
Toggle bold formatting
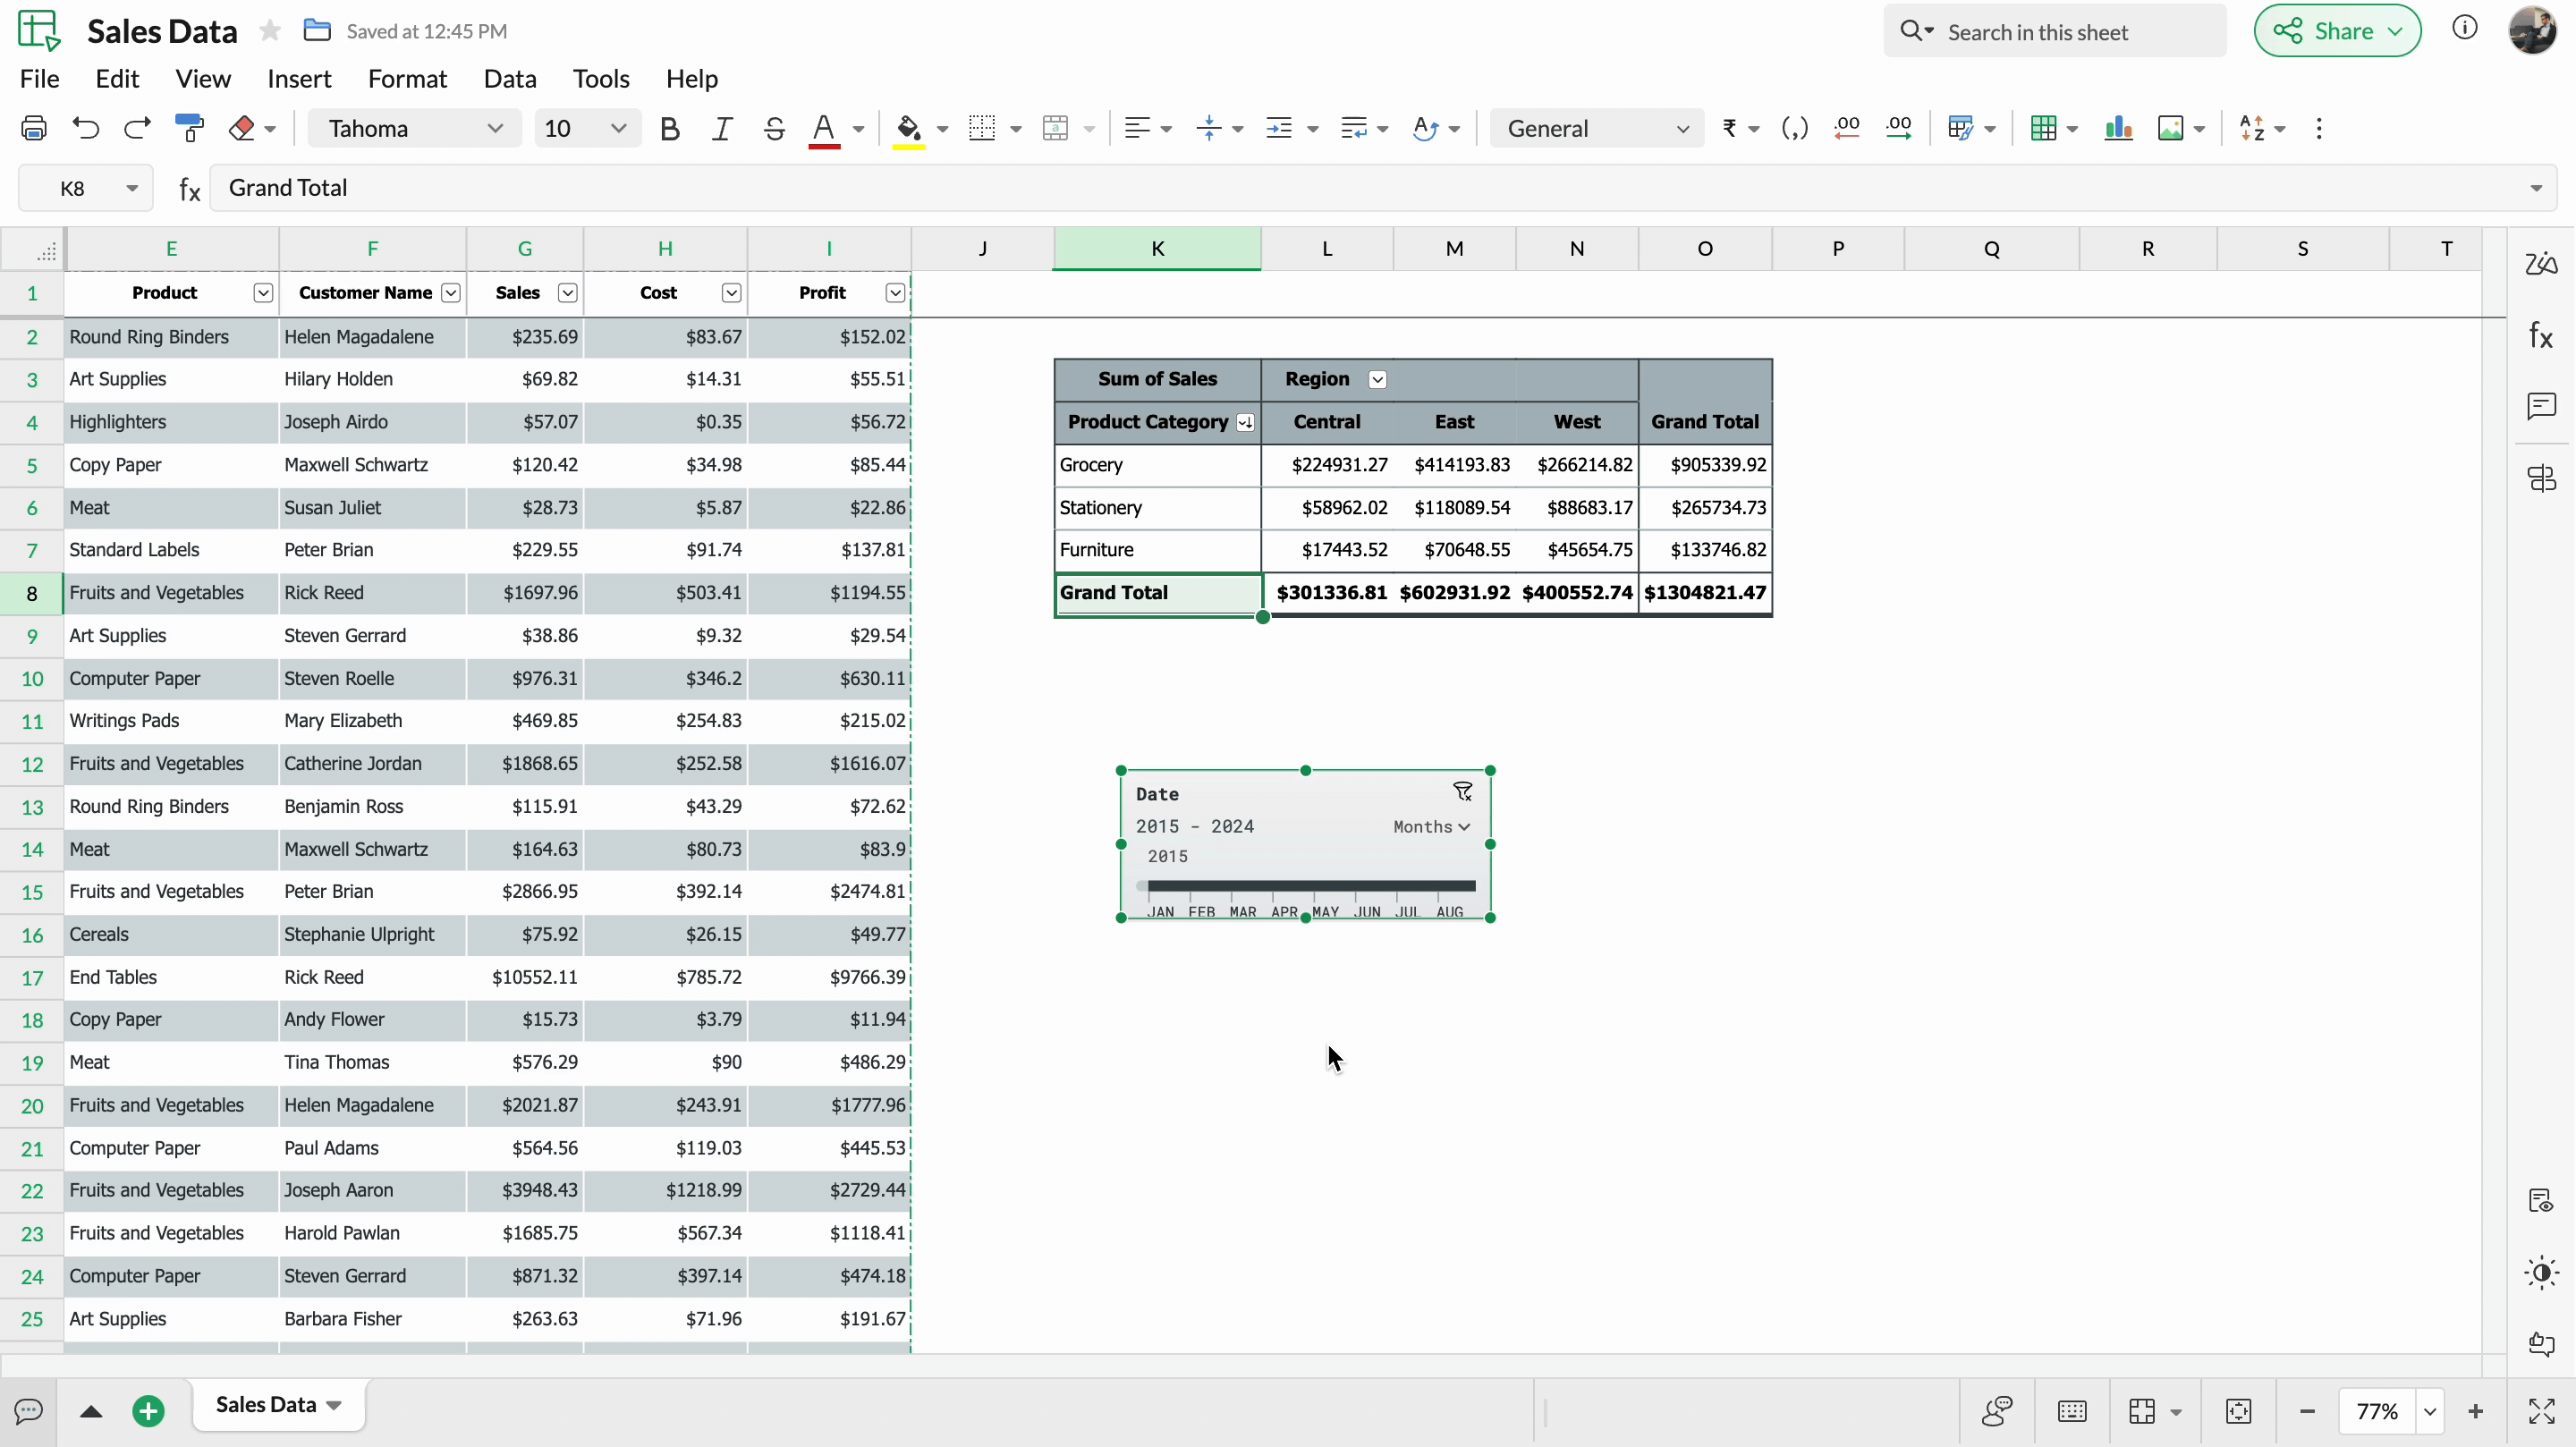(x=670, y=128)
